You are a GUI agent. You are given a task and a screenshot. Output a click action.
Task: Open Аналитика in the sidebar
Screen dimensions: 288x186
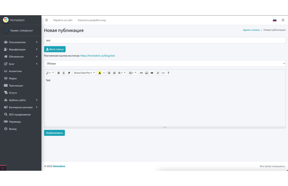[15, 71]
